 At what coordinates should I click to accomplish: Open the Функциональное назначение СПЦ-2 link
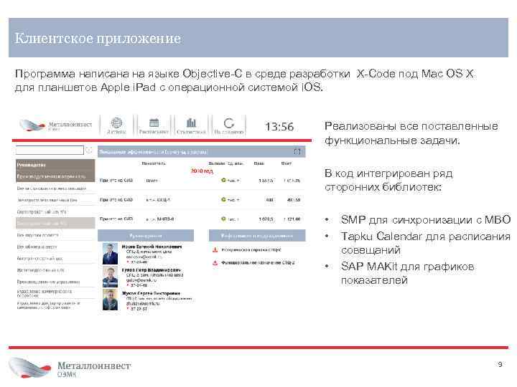click(x=258, y=262)
